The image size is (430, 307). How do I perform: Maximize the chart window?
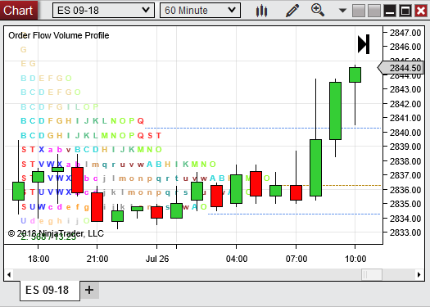tap(405, 11)
